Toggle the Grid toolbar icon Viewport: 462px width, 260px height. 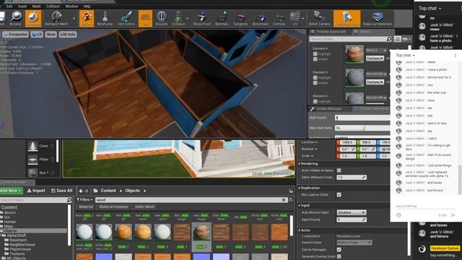point(145,18)
